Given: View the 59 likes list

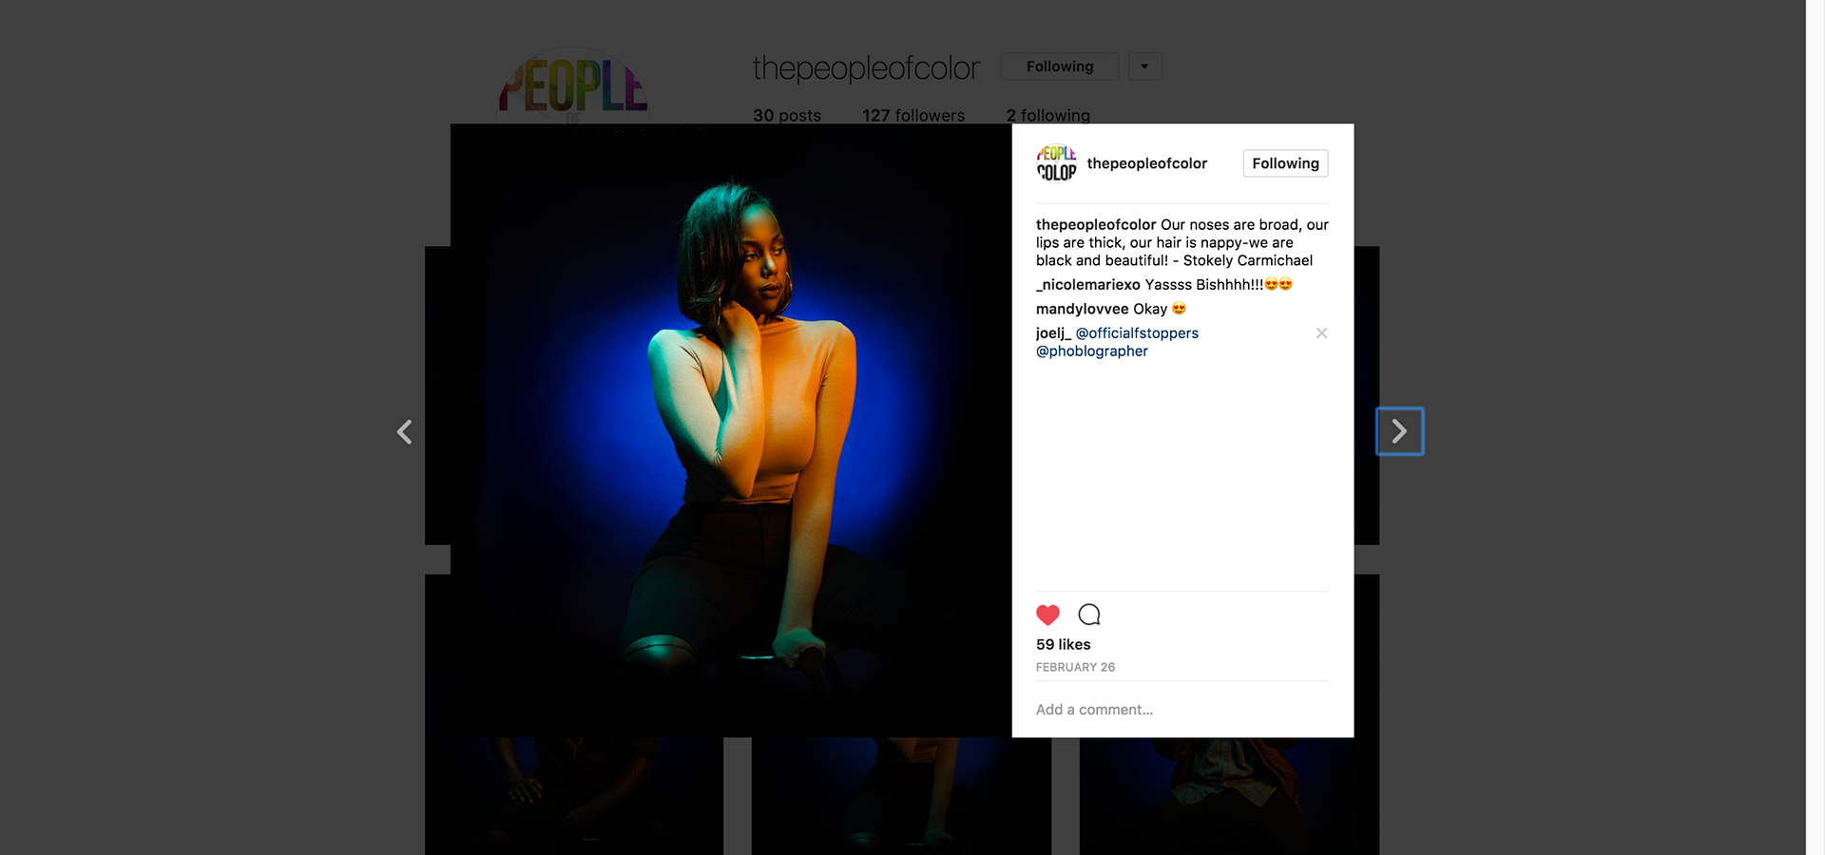Looking at the screenshot, I should [x=1064, y=644].
